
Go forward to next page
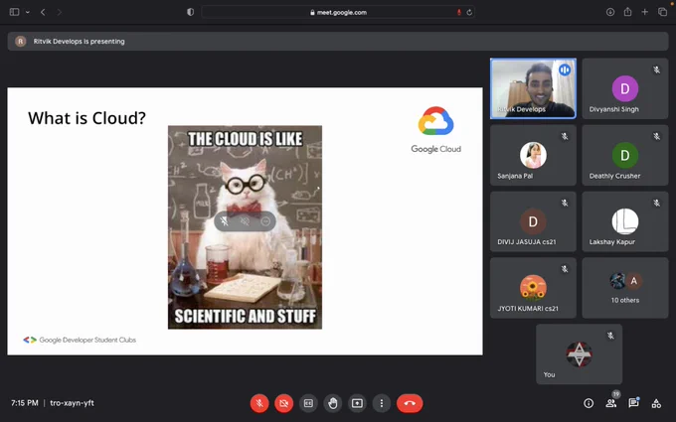[59, 12]
